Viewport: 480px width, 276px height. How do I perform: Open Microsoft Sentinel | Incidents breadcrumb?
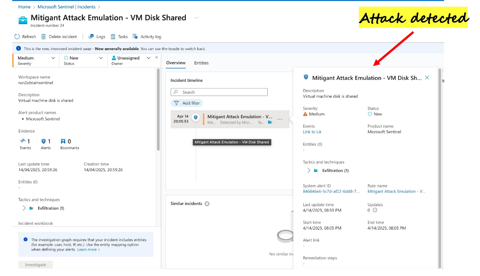pyautogui.click(x=66, y=7)
